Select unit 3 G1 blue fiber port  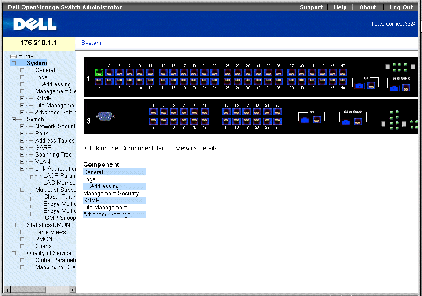click(305, 120)
